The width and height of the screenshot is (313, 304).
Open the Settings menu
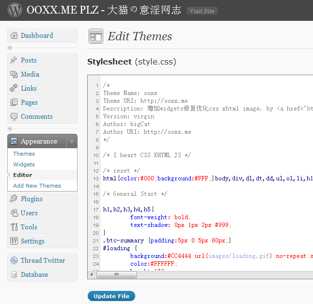(42, 241)
